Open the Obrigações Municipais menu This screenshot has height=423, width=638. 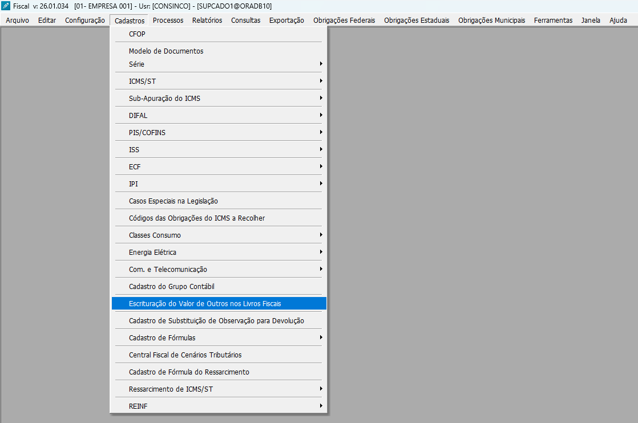point(491,21)
